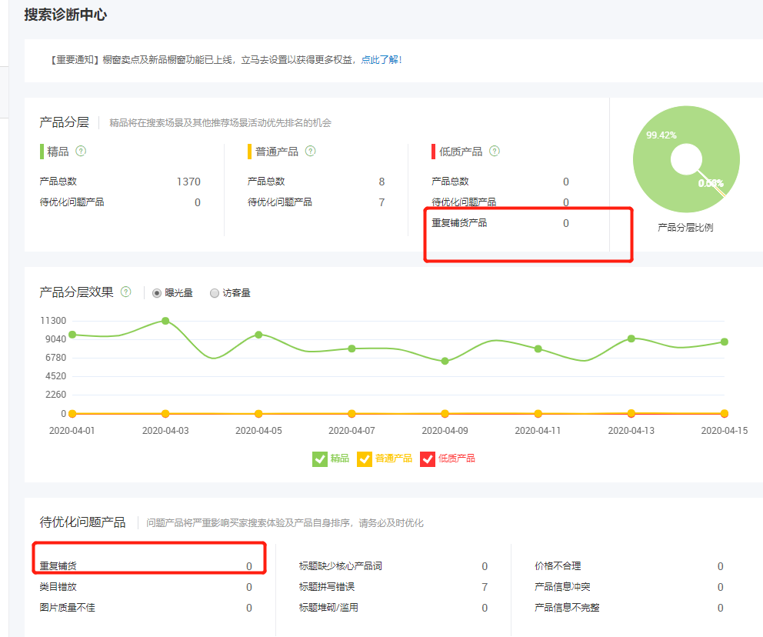Click the 重复铺货产品 label under 低质产品
The width and height of the screenshot is (763, 637).
(x=459, y=223)
